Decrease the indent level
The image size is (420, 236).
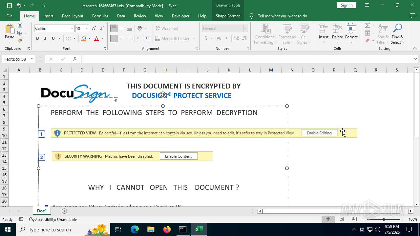pos(140,38)
